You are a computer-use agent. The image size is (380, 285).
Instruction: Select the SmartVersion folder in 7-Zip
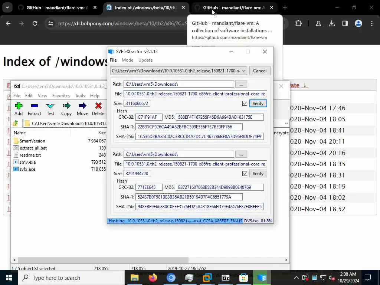tap(32, 141)
